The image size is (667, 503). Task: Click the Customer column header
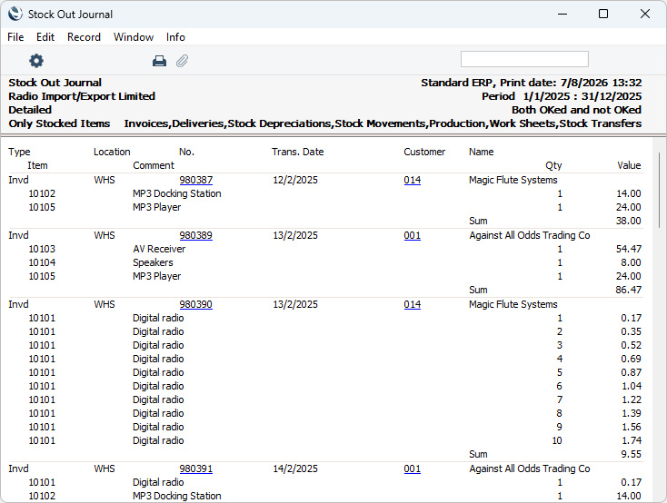(424, 152)
